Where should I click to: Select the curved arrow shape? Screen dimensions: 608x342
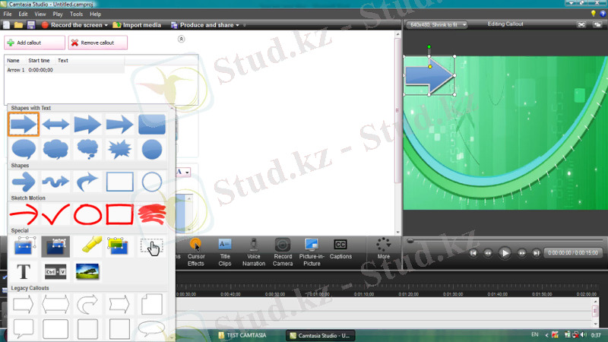pyautogui.click(x=87, y=182)
